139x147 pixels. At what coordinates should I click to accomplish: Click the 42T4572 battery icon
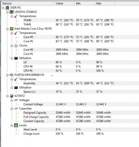12,96
